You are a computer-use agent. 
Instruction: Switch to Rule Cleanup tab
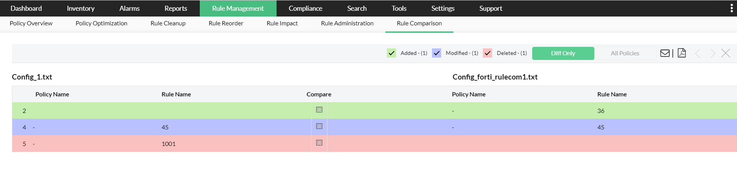168,23
